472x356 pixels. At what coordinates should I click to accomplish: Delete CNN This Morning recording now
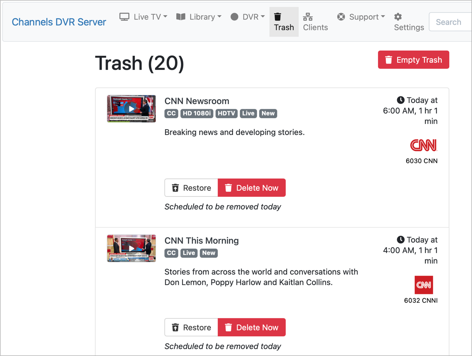252,327
